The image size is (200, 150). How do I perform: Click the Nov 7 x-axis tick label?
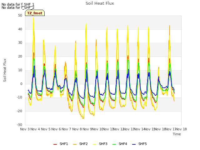(66, 129)
